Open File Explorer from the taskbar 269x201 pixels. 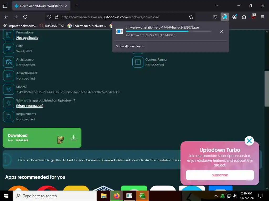tap(104, 196)
